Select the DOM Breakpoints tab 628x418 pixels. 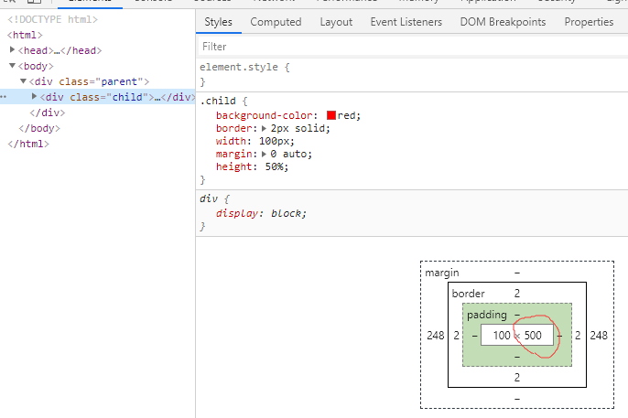point(503,22)
